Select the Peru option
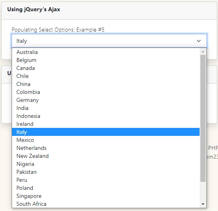Screen dimensions: 218x211 [106, 180]
